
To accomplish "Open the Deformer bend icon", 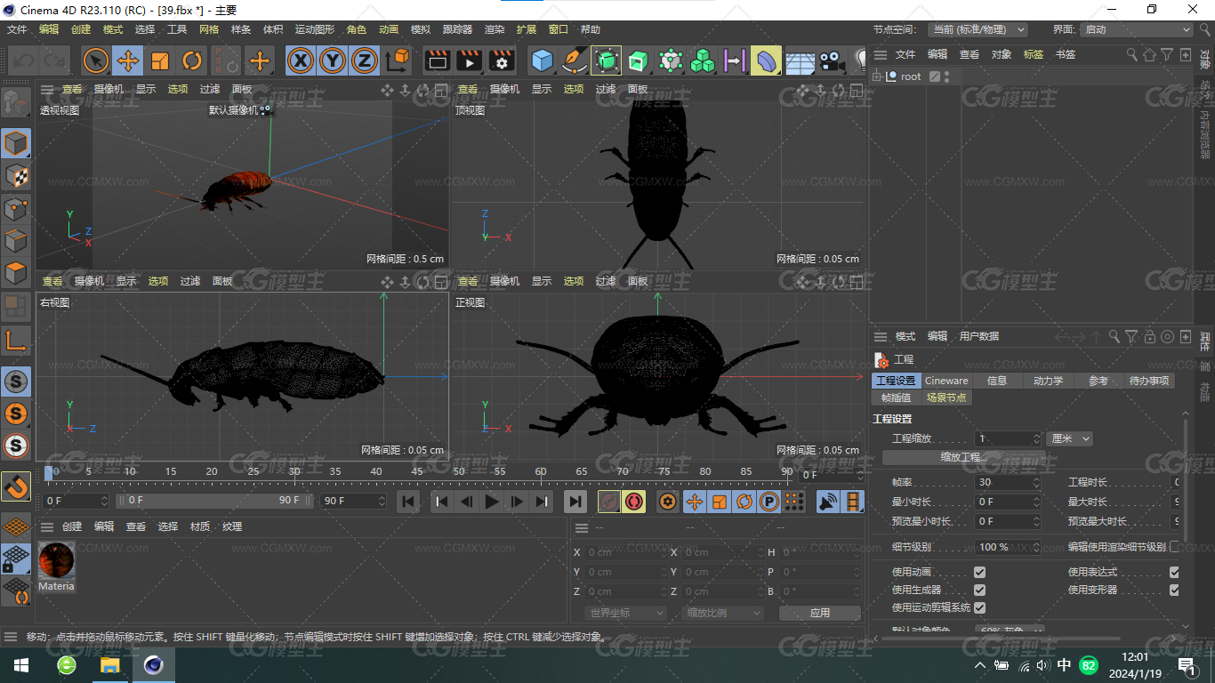I will point(766,60).
